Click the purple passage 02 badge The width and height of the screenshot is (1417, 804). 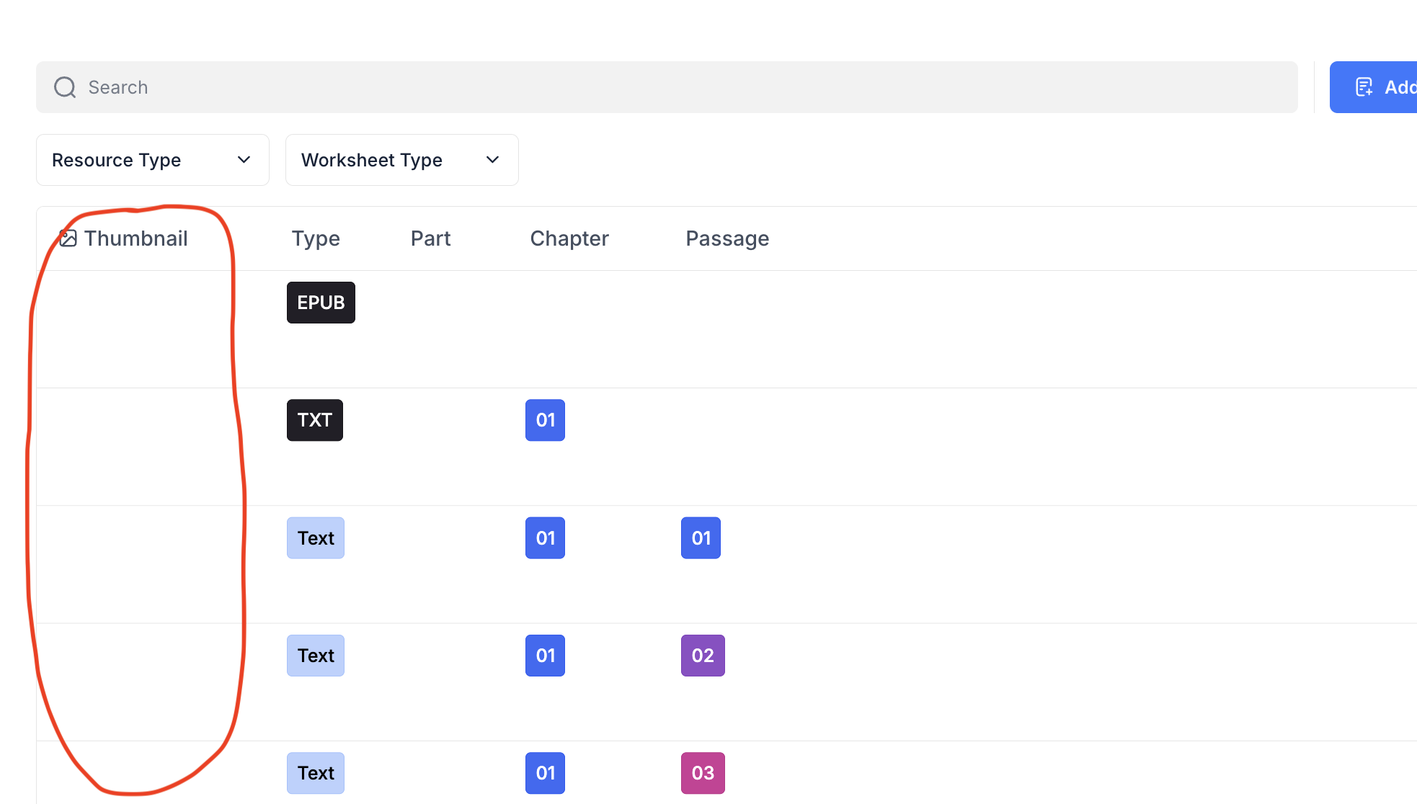point(703,656)
